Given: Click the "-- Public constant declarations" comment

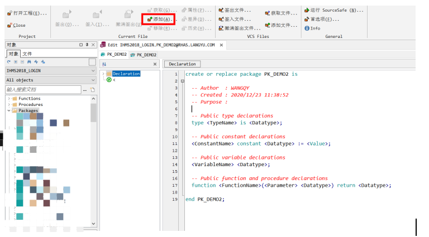Looking at the screenshot, I should (x=239, y=137).
